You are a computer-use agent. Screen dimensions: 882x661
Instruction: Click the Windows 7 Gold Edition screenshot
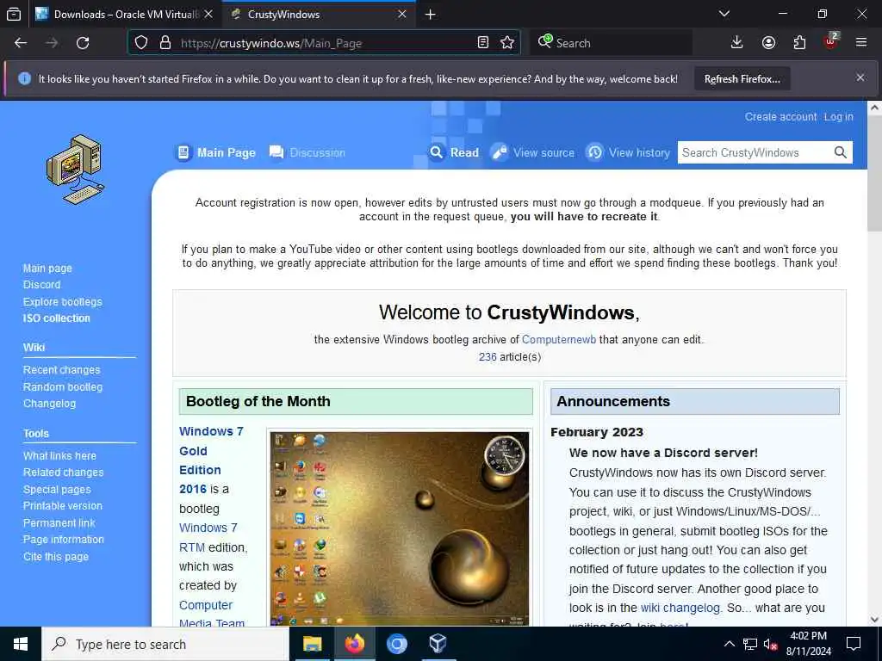point(400,528)
